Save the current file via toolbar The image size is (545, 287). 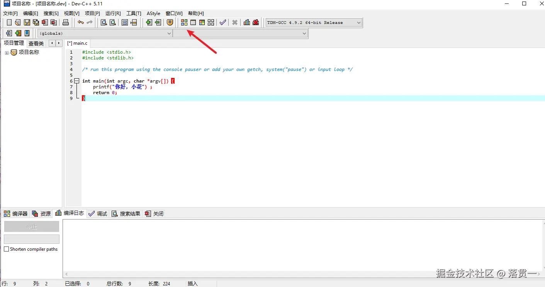27,22
